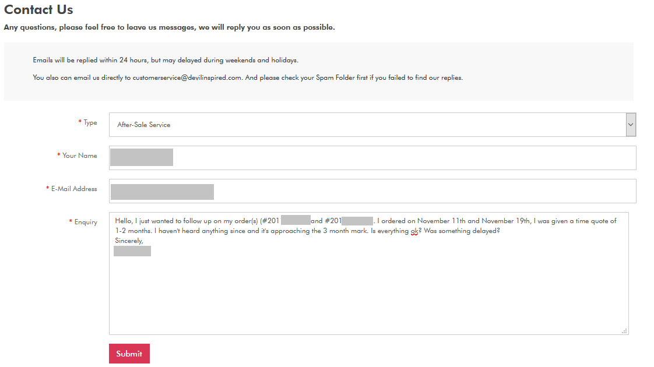Click the "Contact Us" page heading

pos(38,10)
